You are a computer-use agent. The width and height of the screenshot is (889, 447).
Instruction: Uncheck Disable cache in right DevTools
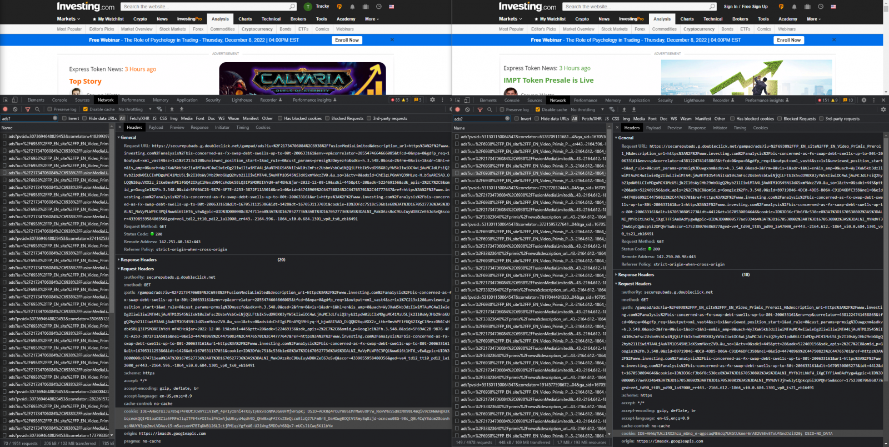537,109
